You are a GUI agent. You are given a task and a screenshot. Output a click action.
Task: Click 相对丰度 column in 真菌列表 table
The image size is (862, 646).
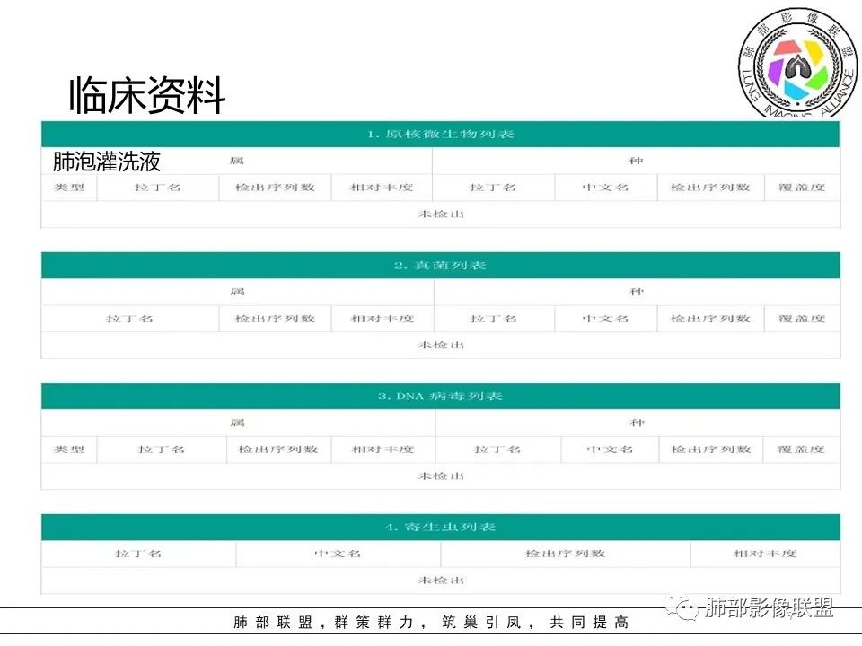point(383,319)
